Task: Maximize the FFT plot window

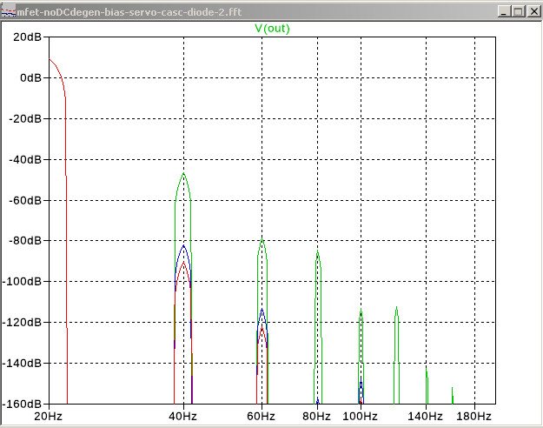Action: pyautogui.click(x=519, y=11)
